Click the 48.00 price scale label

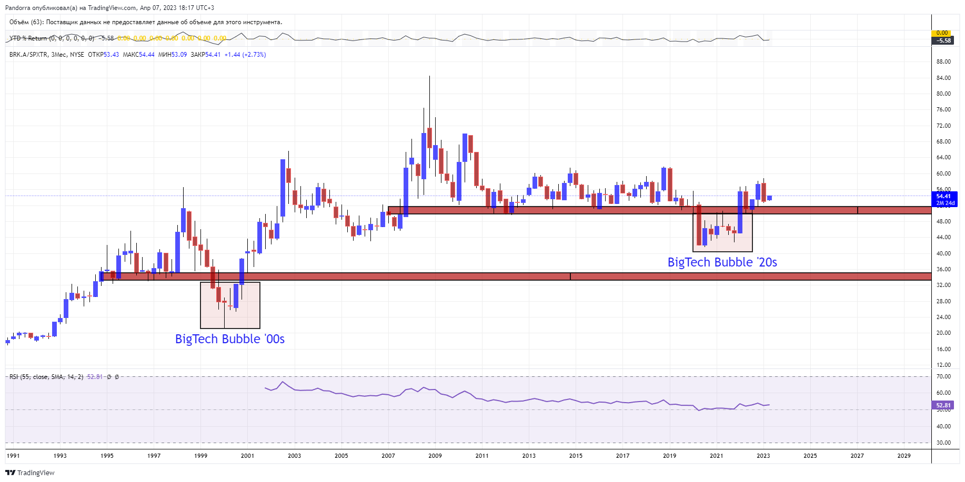943,221
